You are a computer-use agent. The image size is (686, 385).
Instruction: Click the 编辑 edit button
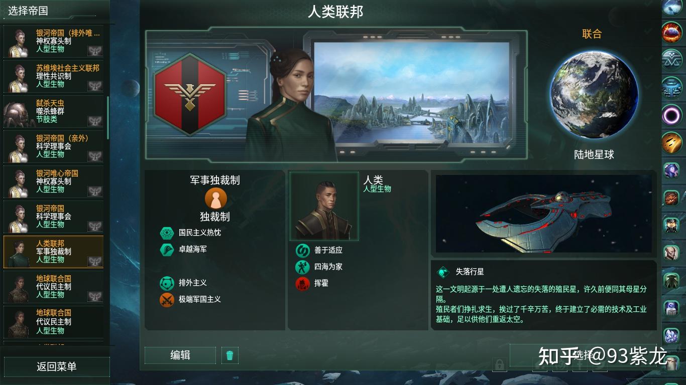180,355
